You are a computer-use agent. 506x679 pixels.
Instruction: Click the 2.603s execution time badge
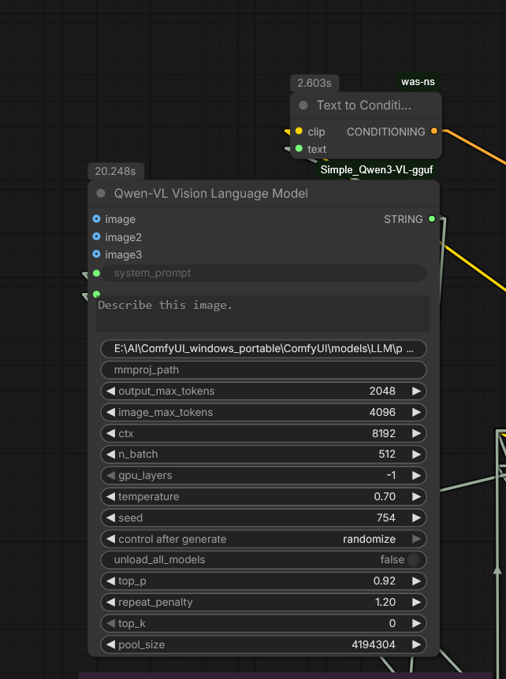(x=314, y=83)
